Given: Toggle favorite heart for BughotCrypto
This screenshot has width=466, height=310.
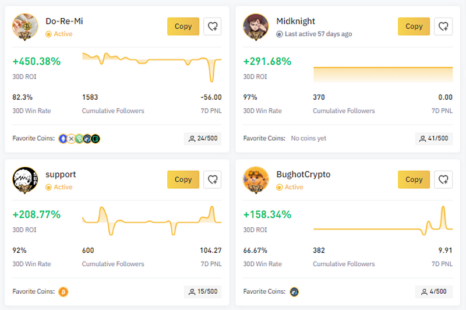Looking at the screenshot, I should click(x=443, y=179).
